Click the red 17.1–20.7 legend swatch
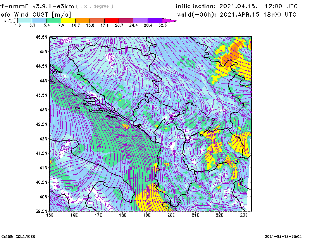310x239 pixels. point(112,20)
